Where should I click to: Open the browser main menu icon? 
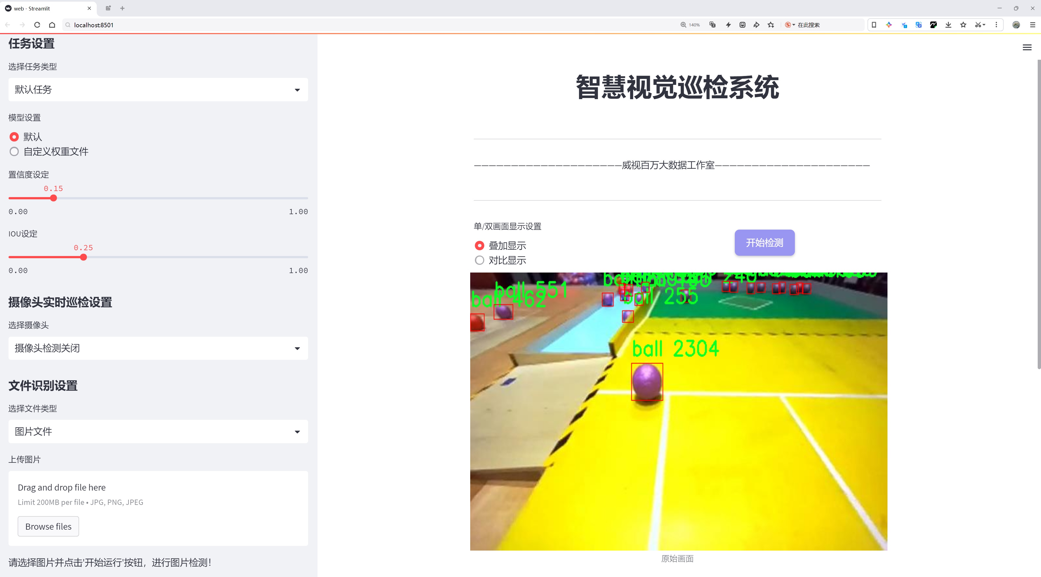1032,25
